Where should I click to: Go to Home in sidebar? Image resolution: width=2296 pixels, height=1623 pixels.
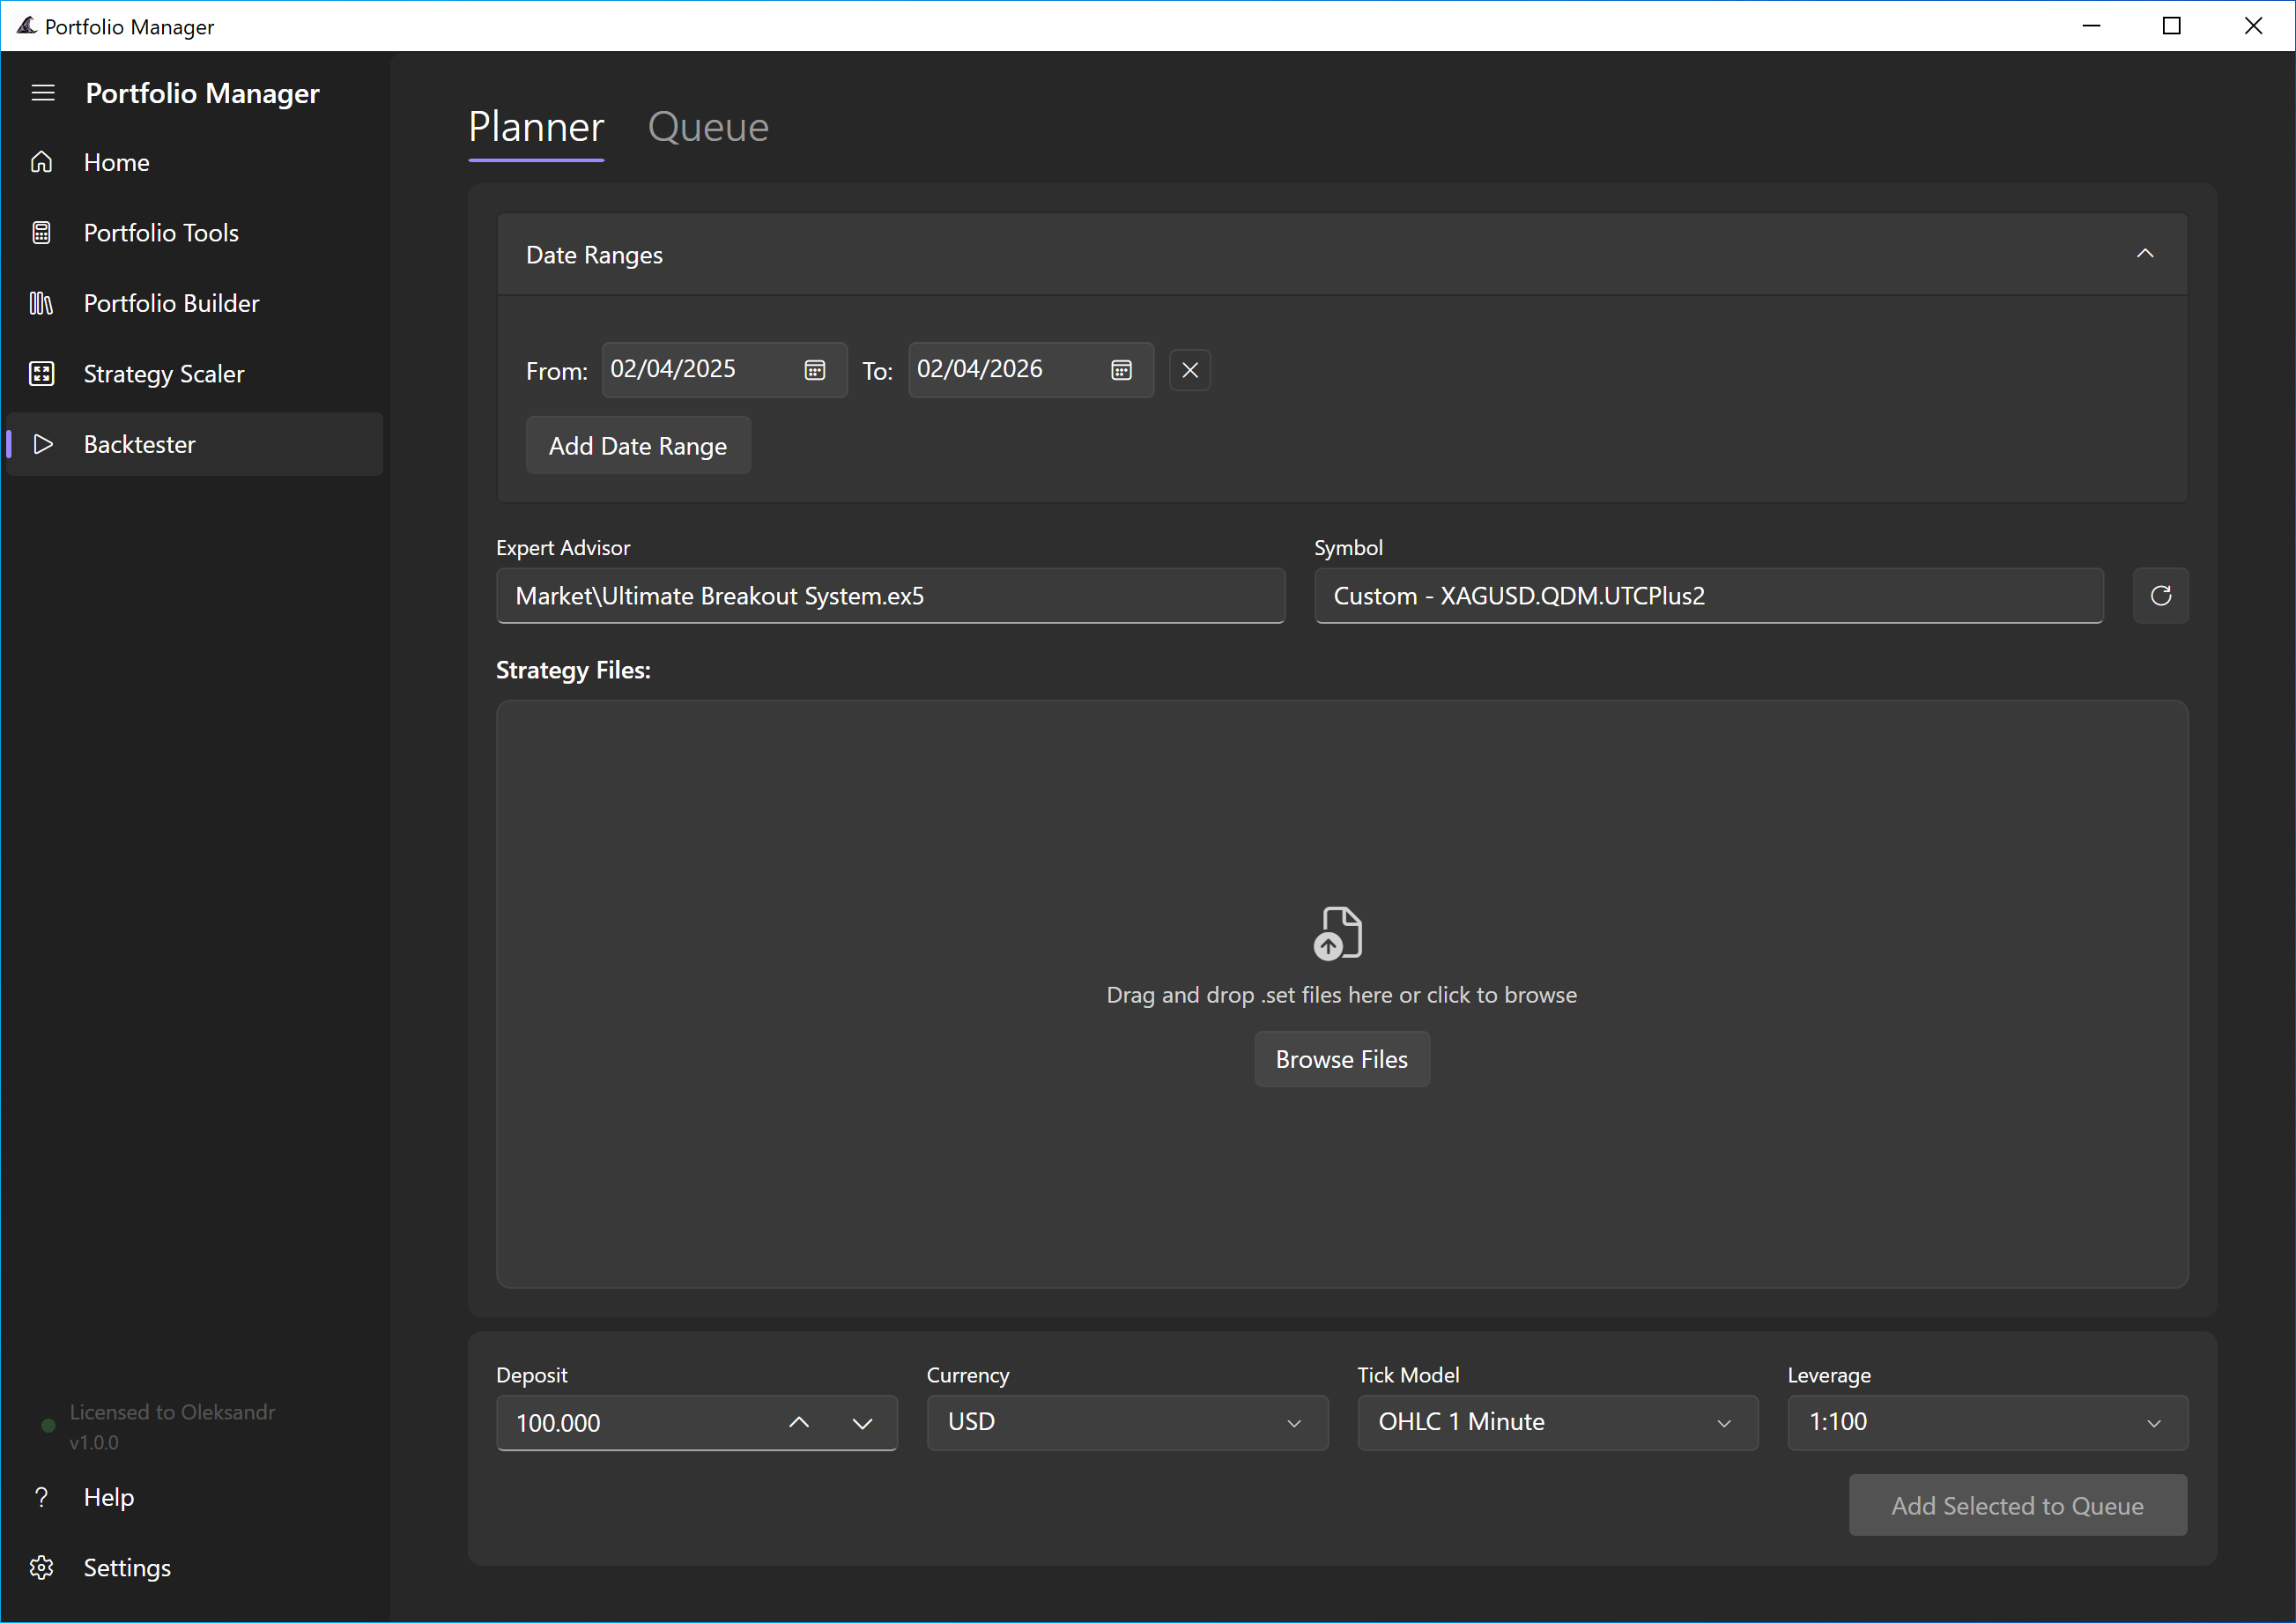[x=195, y=162]
